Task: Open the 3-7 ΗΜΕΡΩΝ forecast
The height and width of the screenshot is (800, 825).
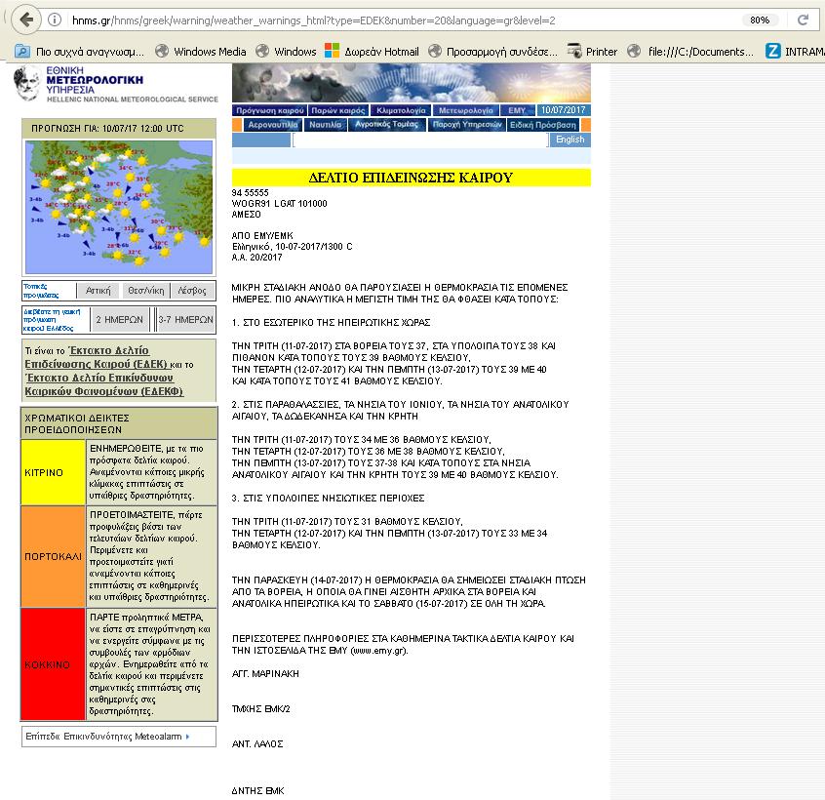Action: (185, 319)
